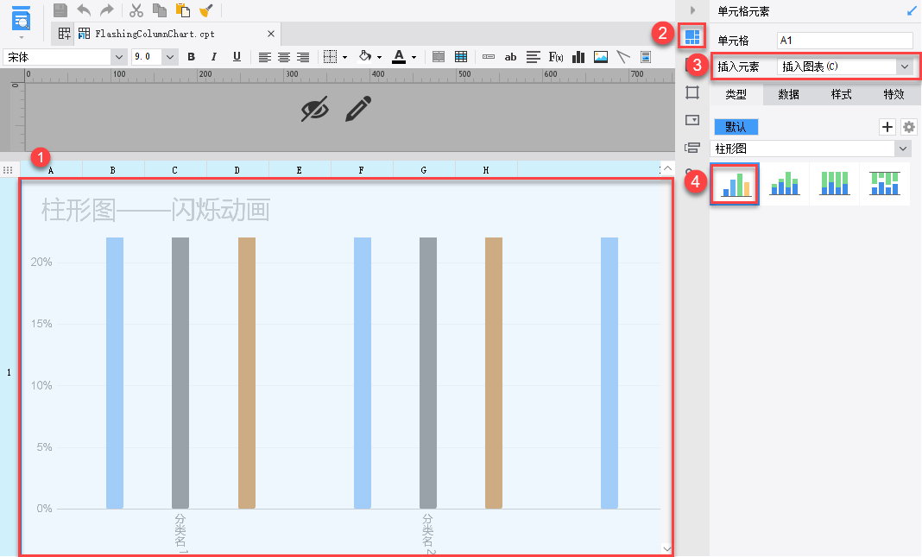This screenshot has height=557, width=922.
Task: Close the FlashingColumnChart.cpt tab
Action: [x=271, y=34]
